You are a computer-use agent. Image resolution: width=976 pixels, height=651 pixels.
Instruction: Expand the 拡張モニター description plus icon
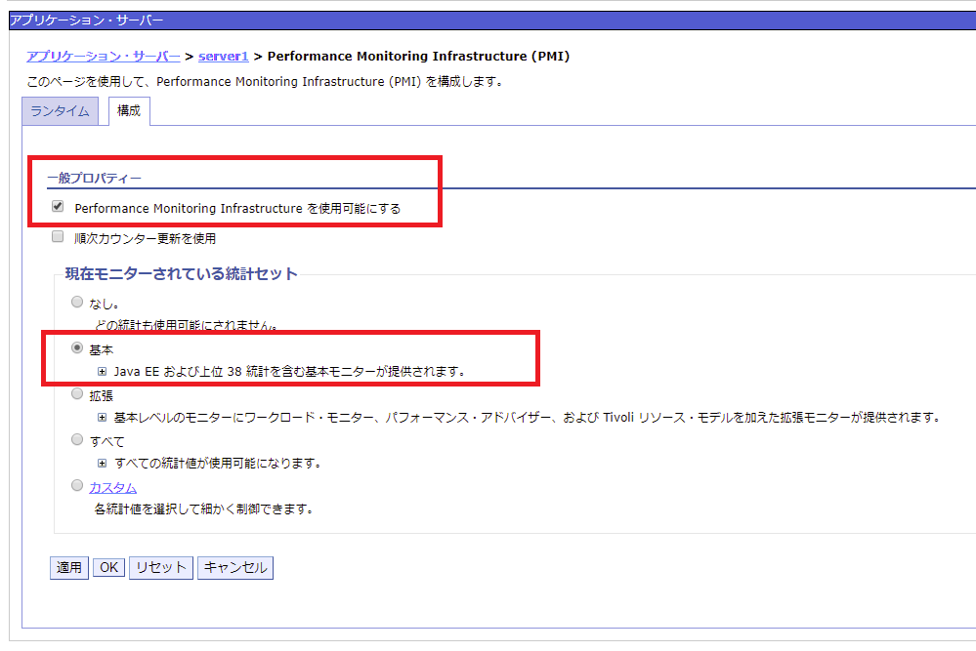pyautogui.click(x=102, y=418)
